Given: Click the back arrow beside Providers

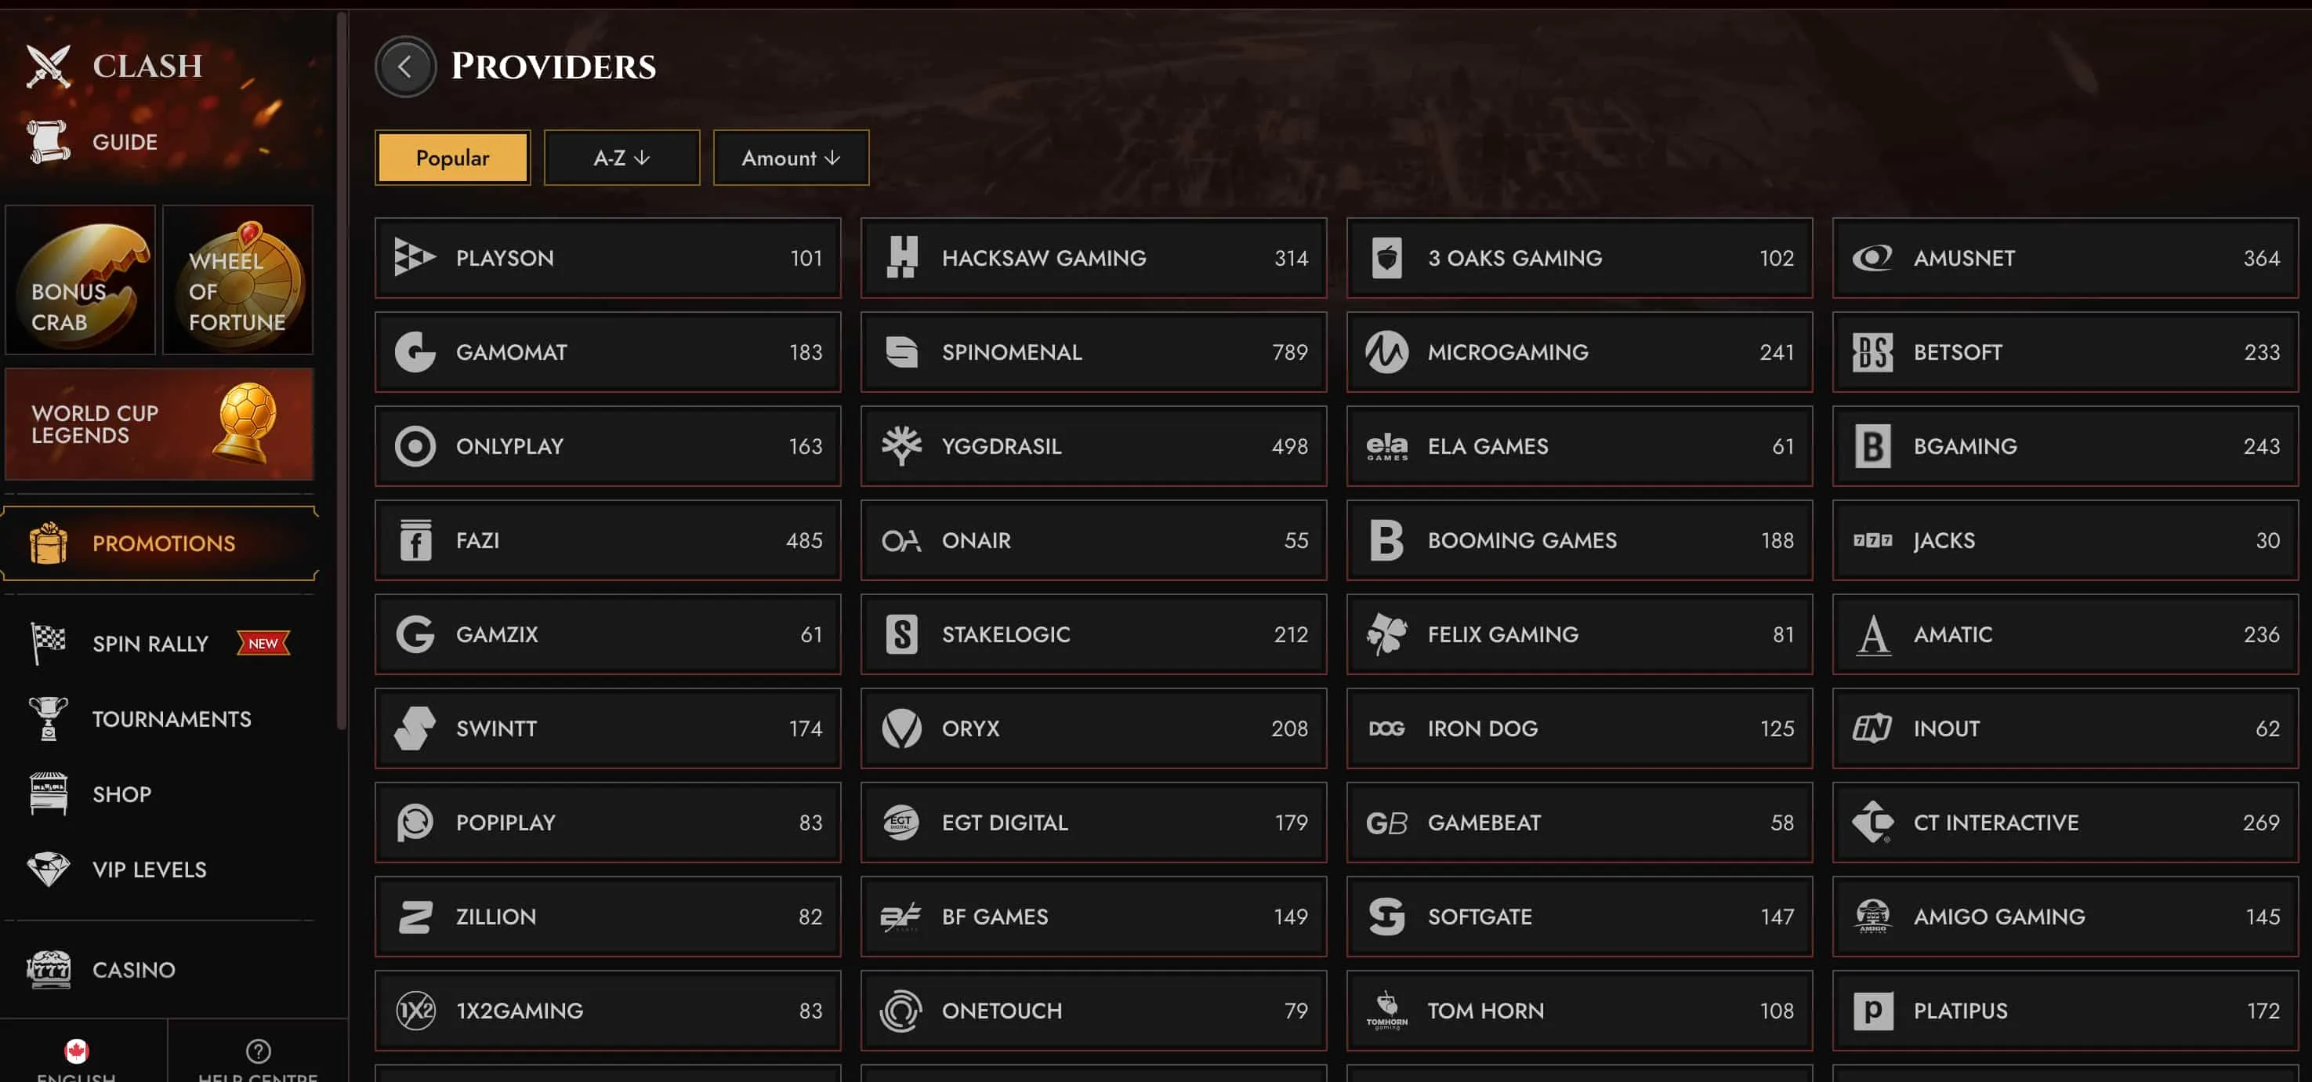Looking at the screenshot, I should (x=404, y=67).
